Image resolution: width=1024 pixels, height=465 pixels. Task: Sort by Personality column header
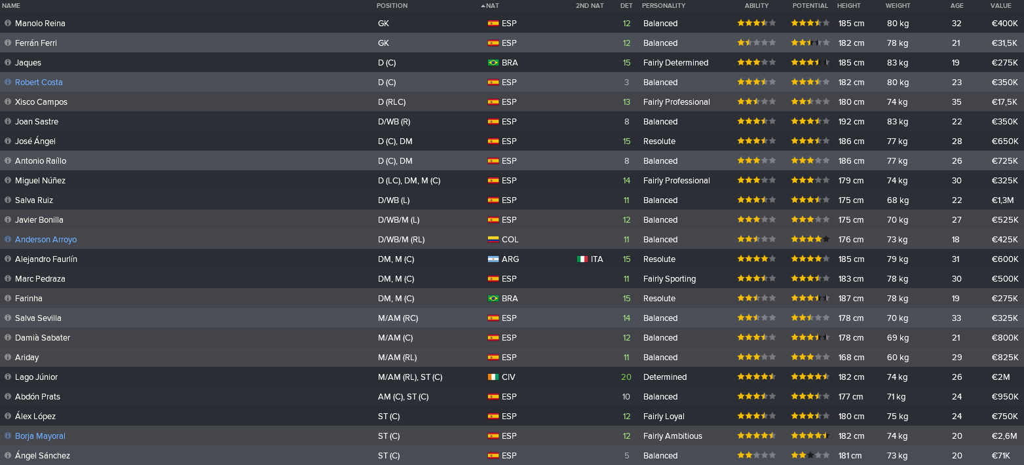click(x=664, y=6)
